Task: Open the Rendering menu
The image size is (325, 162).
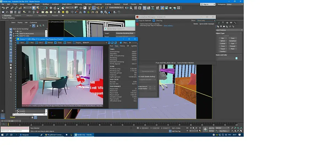Action: (78, 4)
